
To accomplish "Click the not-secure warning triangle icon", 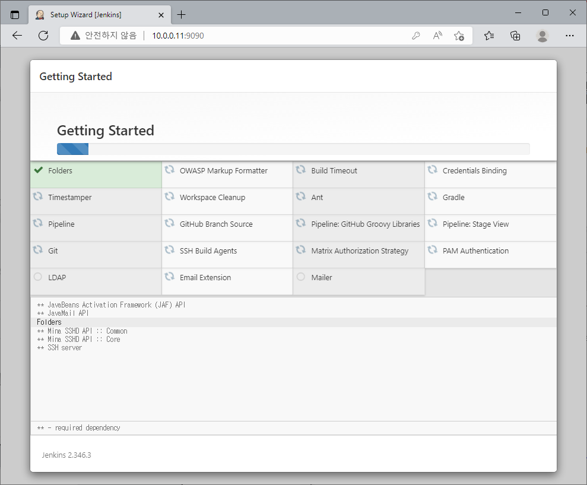I will click(75, 36).
